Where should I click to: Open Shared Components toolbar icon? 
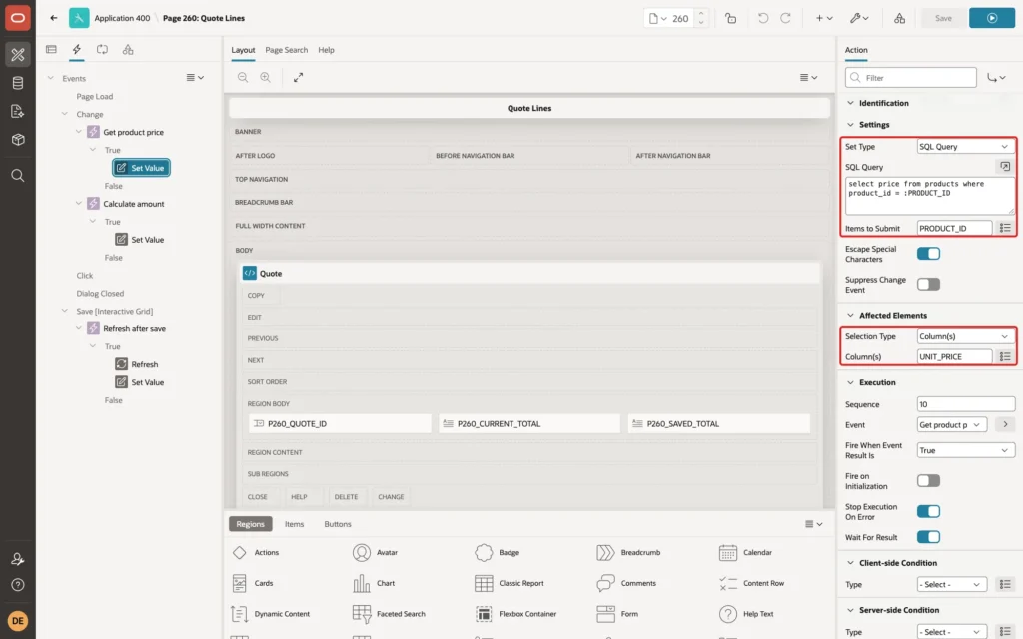click(x=900, y=18)
